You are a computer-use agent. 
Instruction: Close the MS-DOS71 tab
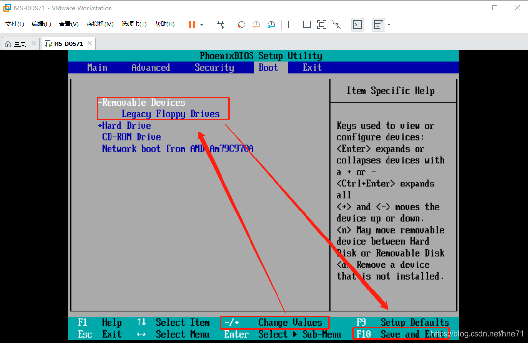coord(90,43)
